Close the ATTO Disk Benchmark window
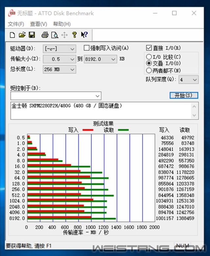The height and width of the screenshot is (256, 210). 194,13
